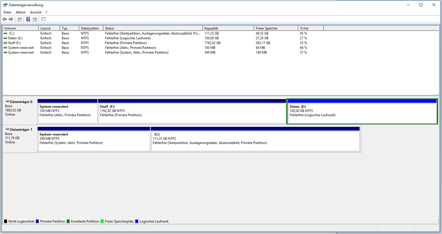Click drive icon of 549 MB System-reserviert row
This screenshot has width=442, height=234.
[5, 52]
